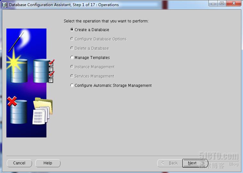Maximize the Database Configuration Assistant window
Viewport: 243px width, 173px height.
[x=222, y=4]
